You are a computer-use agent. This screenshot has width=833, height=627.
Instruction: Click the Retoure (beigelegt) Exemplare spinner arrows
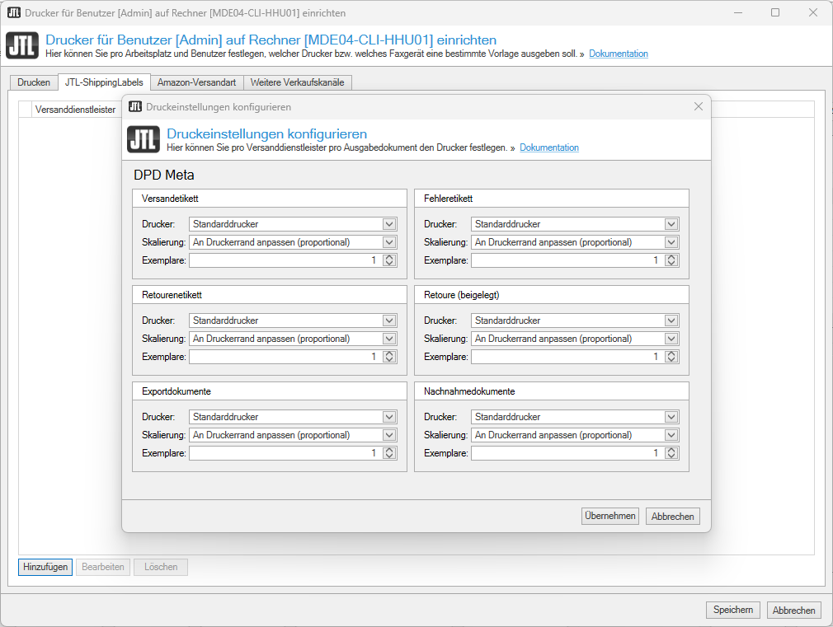point(671,357)
